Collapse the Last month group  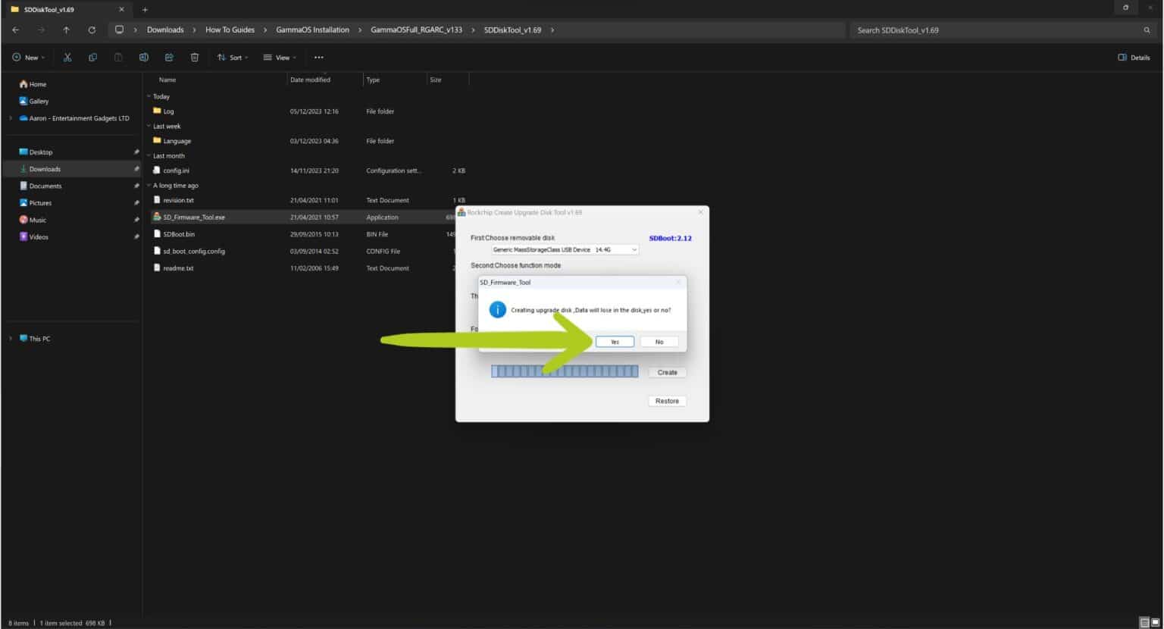tap(149, 155)
